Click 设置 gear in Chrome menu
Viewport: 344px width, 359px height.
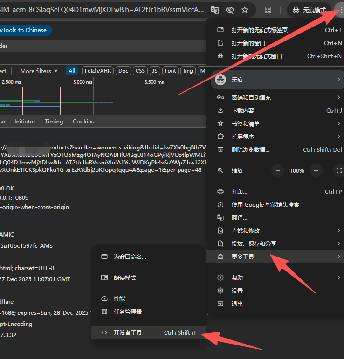pos(237,291)
